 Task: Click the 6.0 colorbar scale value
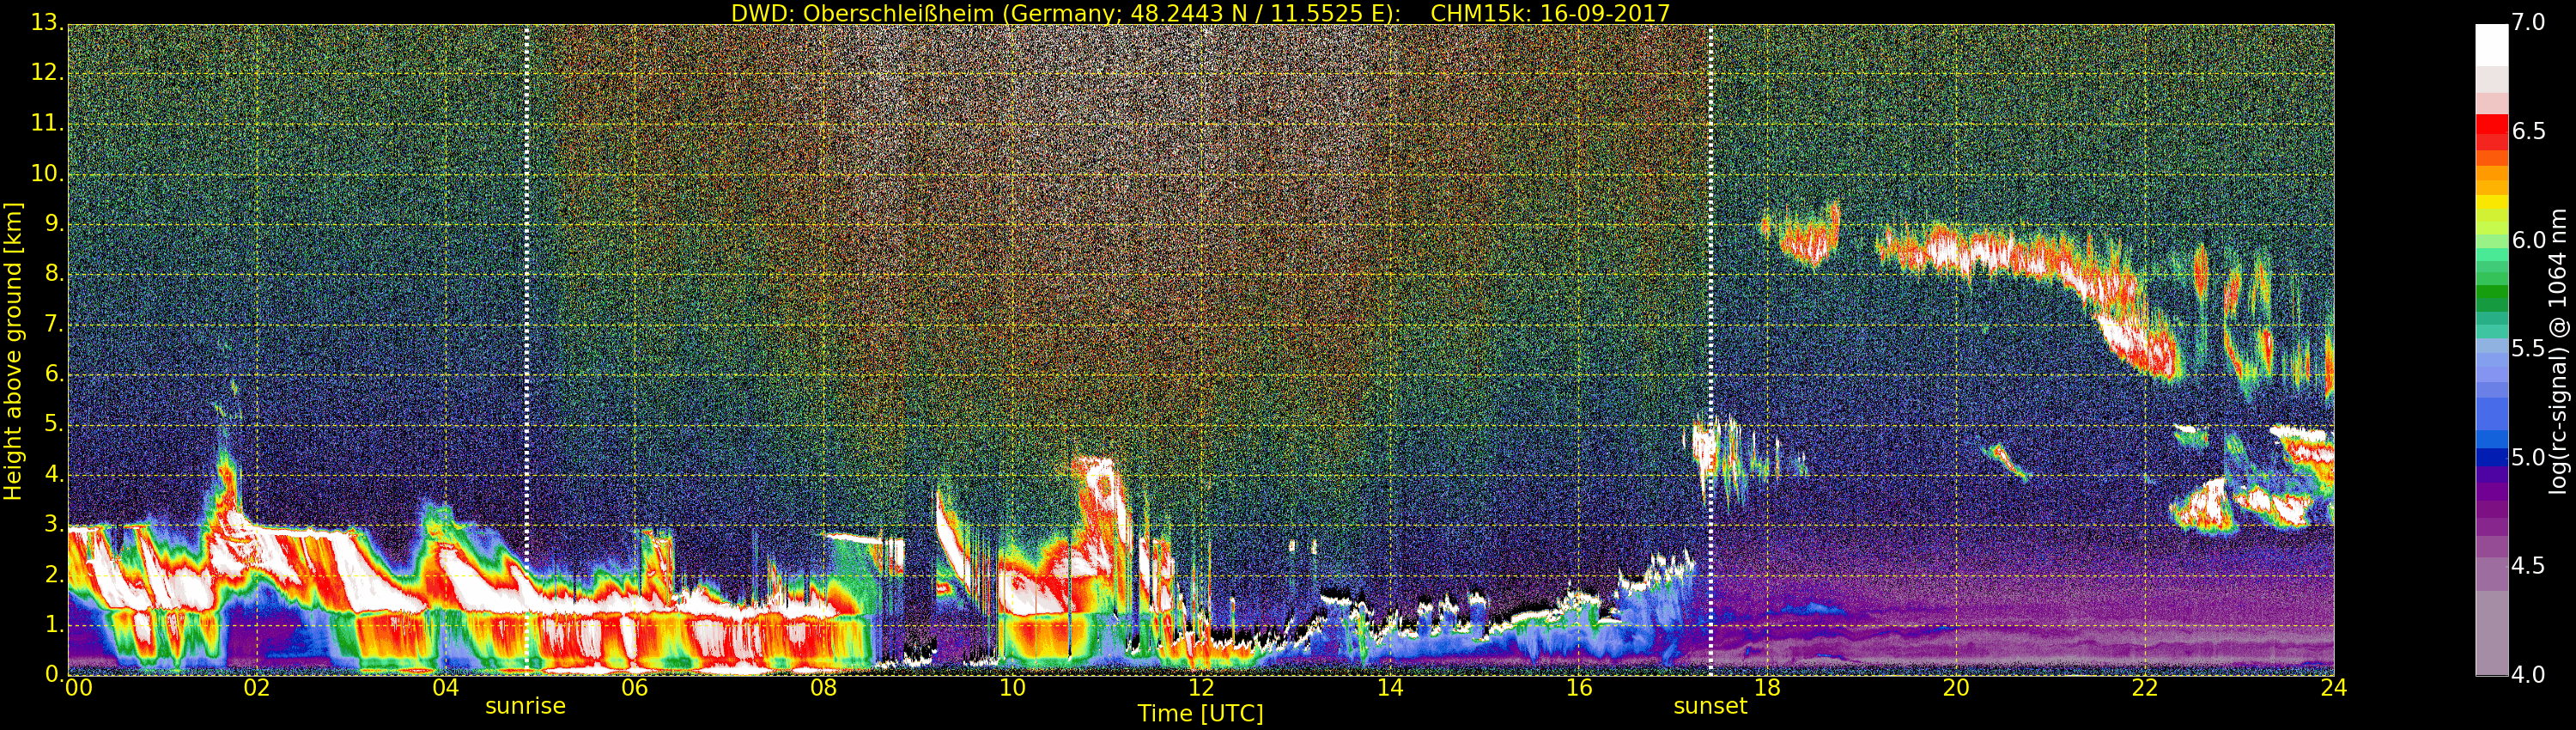pyautogui.click(x=2529, y=240)
